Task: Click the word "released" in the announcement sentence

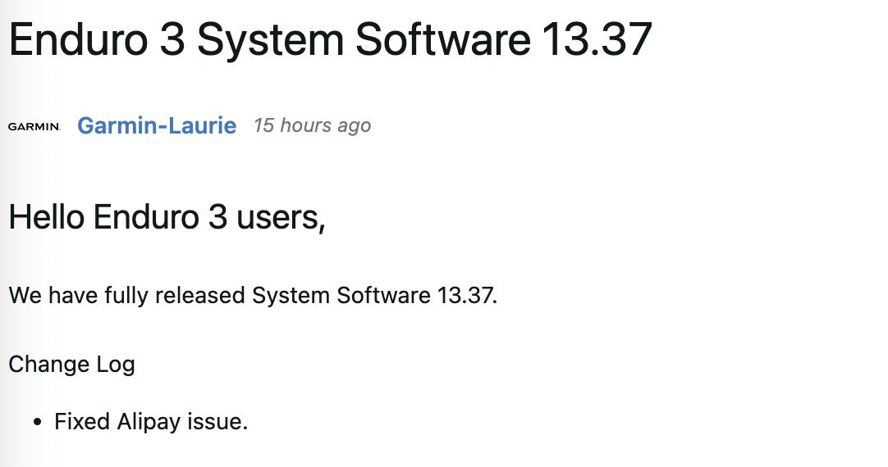Action: (x=200, y=295)
